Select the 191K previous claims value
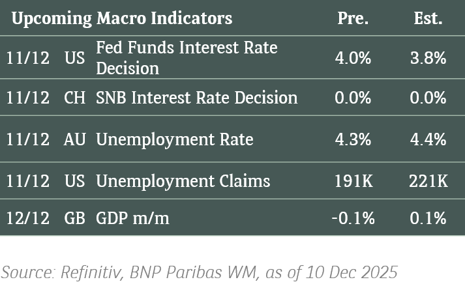The image size is (465, 284). [353, 180]
